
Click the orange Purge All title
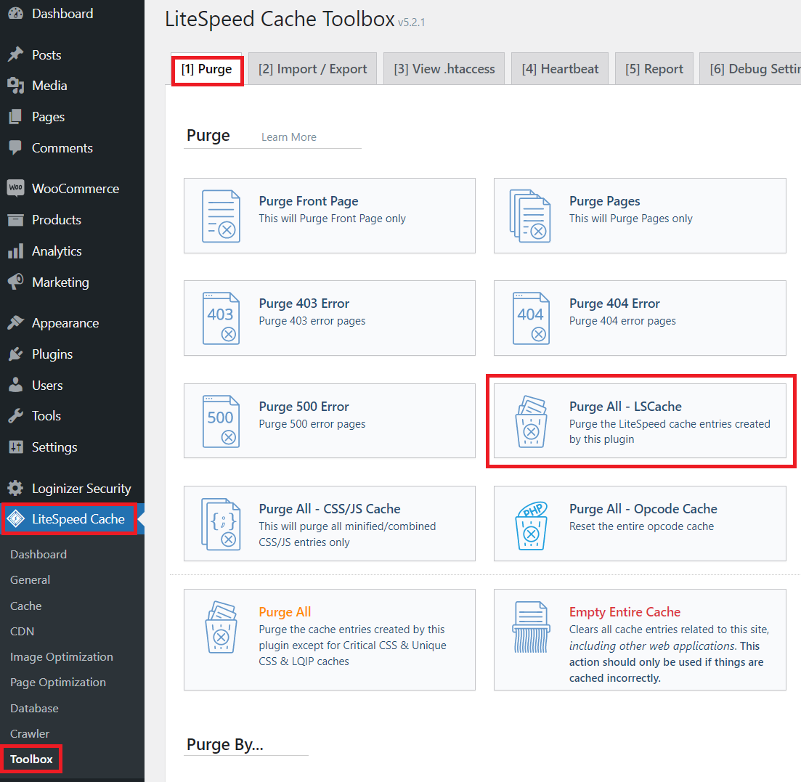(x=285, y=612)
